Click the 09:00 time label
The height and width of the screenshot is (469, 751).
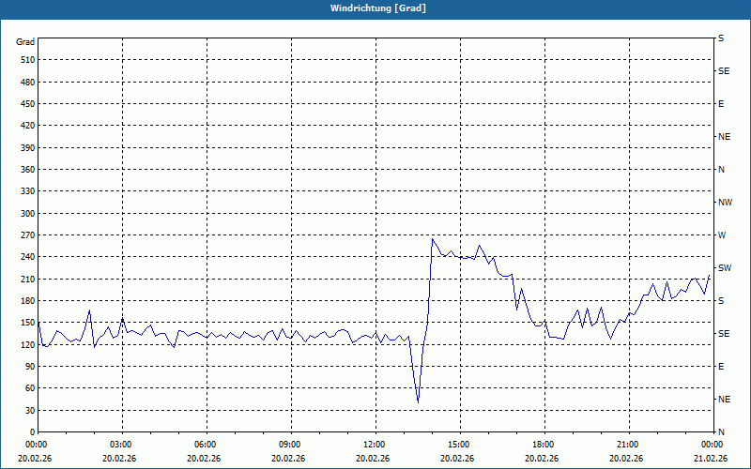291,445
